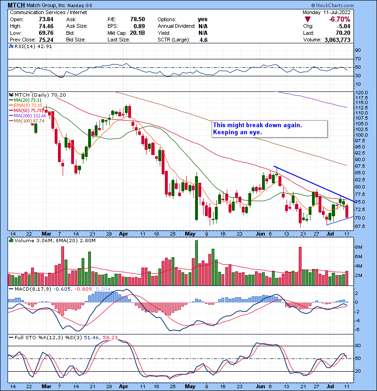Click the Volume 3.06M, EMA(20) 2.80M label
Image resolution: width=377 pixels, height=391 pixels.
coord(55,240)
